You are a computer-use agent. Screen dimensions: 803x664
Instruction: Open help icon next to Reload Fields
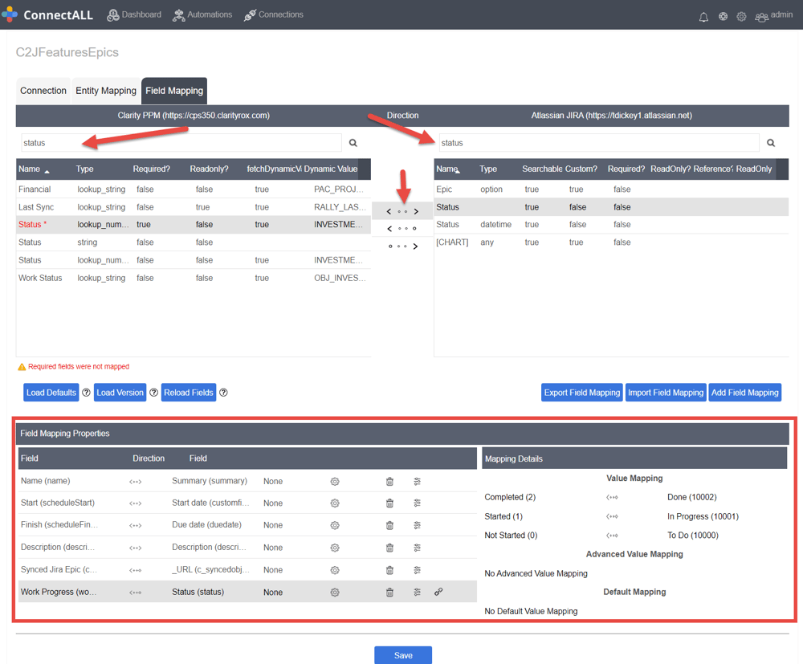click(x=223, y=393)
